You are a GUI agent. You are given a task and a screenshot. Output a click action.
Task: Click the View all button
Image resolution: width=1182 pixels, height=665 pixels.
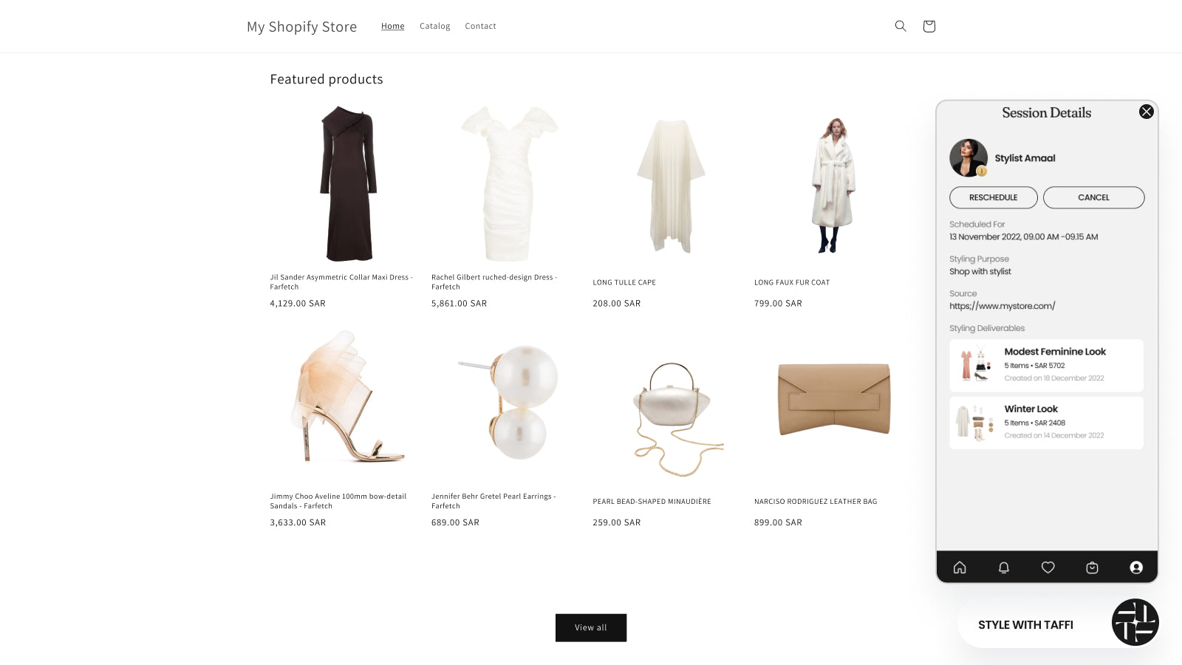tap(591, 627)
